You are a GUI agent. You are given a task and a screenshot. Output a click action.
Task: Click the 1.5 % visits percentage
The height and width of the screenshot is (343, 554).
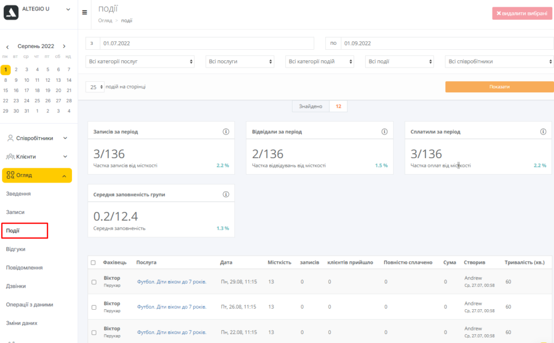pos(381,165)
